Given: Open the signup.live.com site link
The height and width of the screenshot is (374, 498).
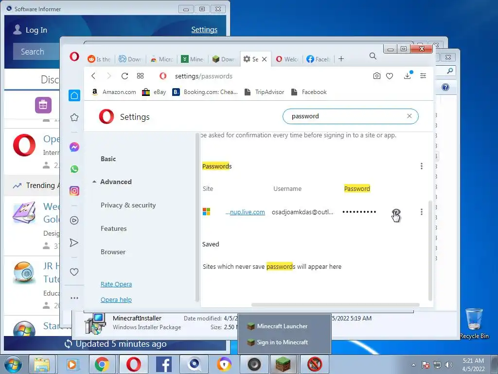Looking at the screenshot, I should click(245, 212).
